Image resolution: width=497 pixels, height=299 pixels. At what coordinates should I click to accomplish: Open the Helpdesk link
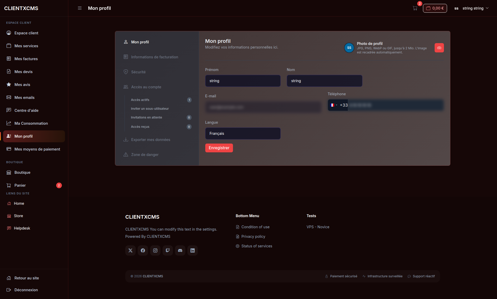pos(34,228)
